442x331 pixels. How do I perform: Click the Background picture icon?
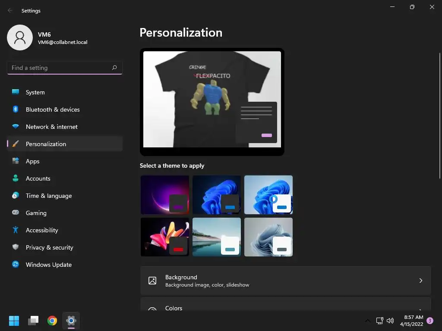pyautogui.click(x=152, y=281)
